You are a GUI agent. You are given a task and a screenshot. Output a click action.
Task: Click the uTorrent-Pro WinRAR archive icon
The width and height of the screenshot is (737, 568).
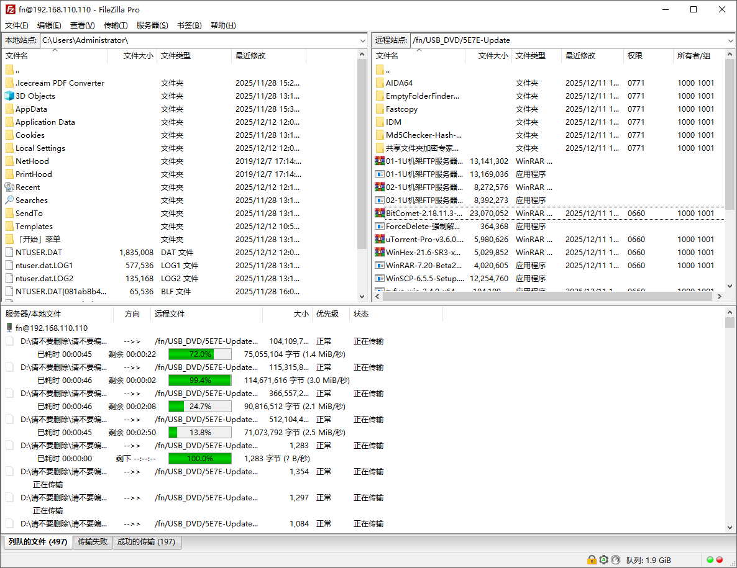coord(380,239)
